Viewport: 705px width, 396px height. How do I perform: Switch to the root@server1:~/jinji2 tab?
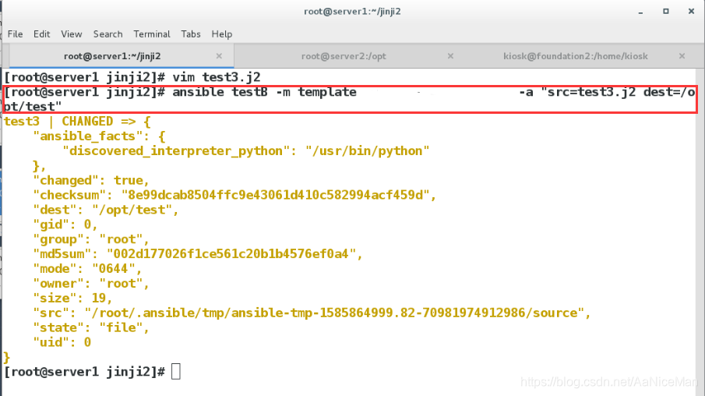tap(122, 56)
